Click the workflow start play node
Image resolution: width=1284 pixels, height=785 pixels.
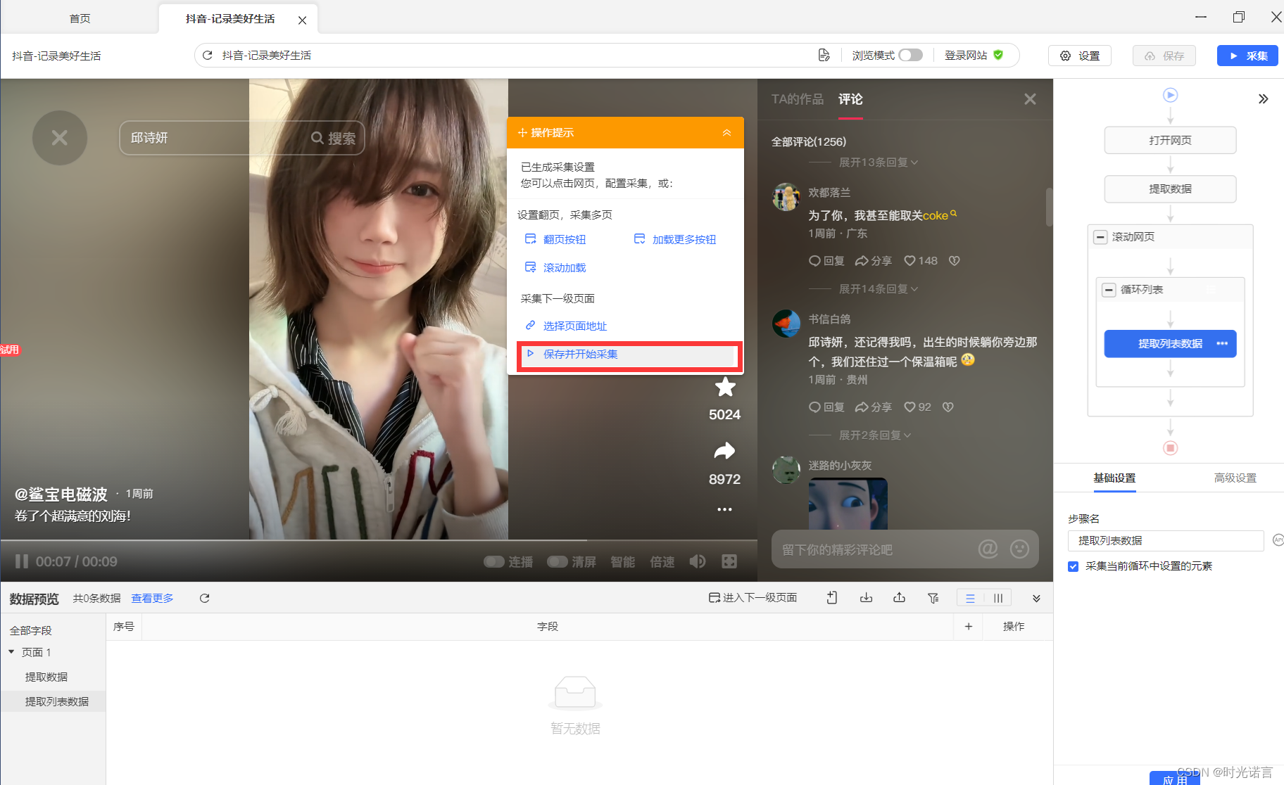click(x=1170, y=95)
